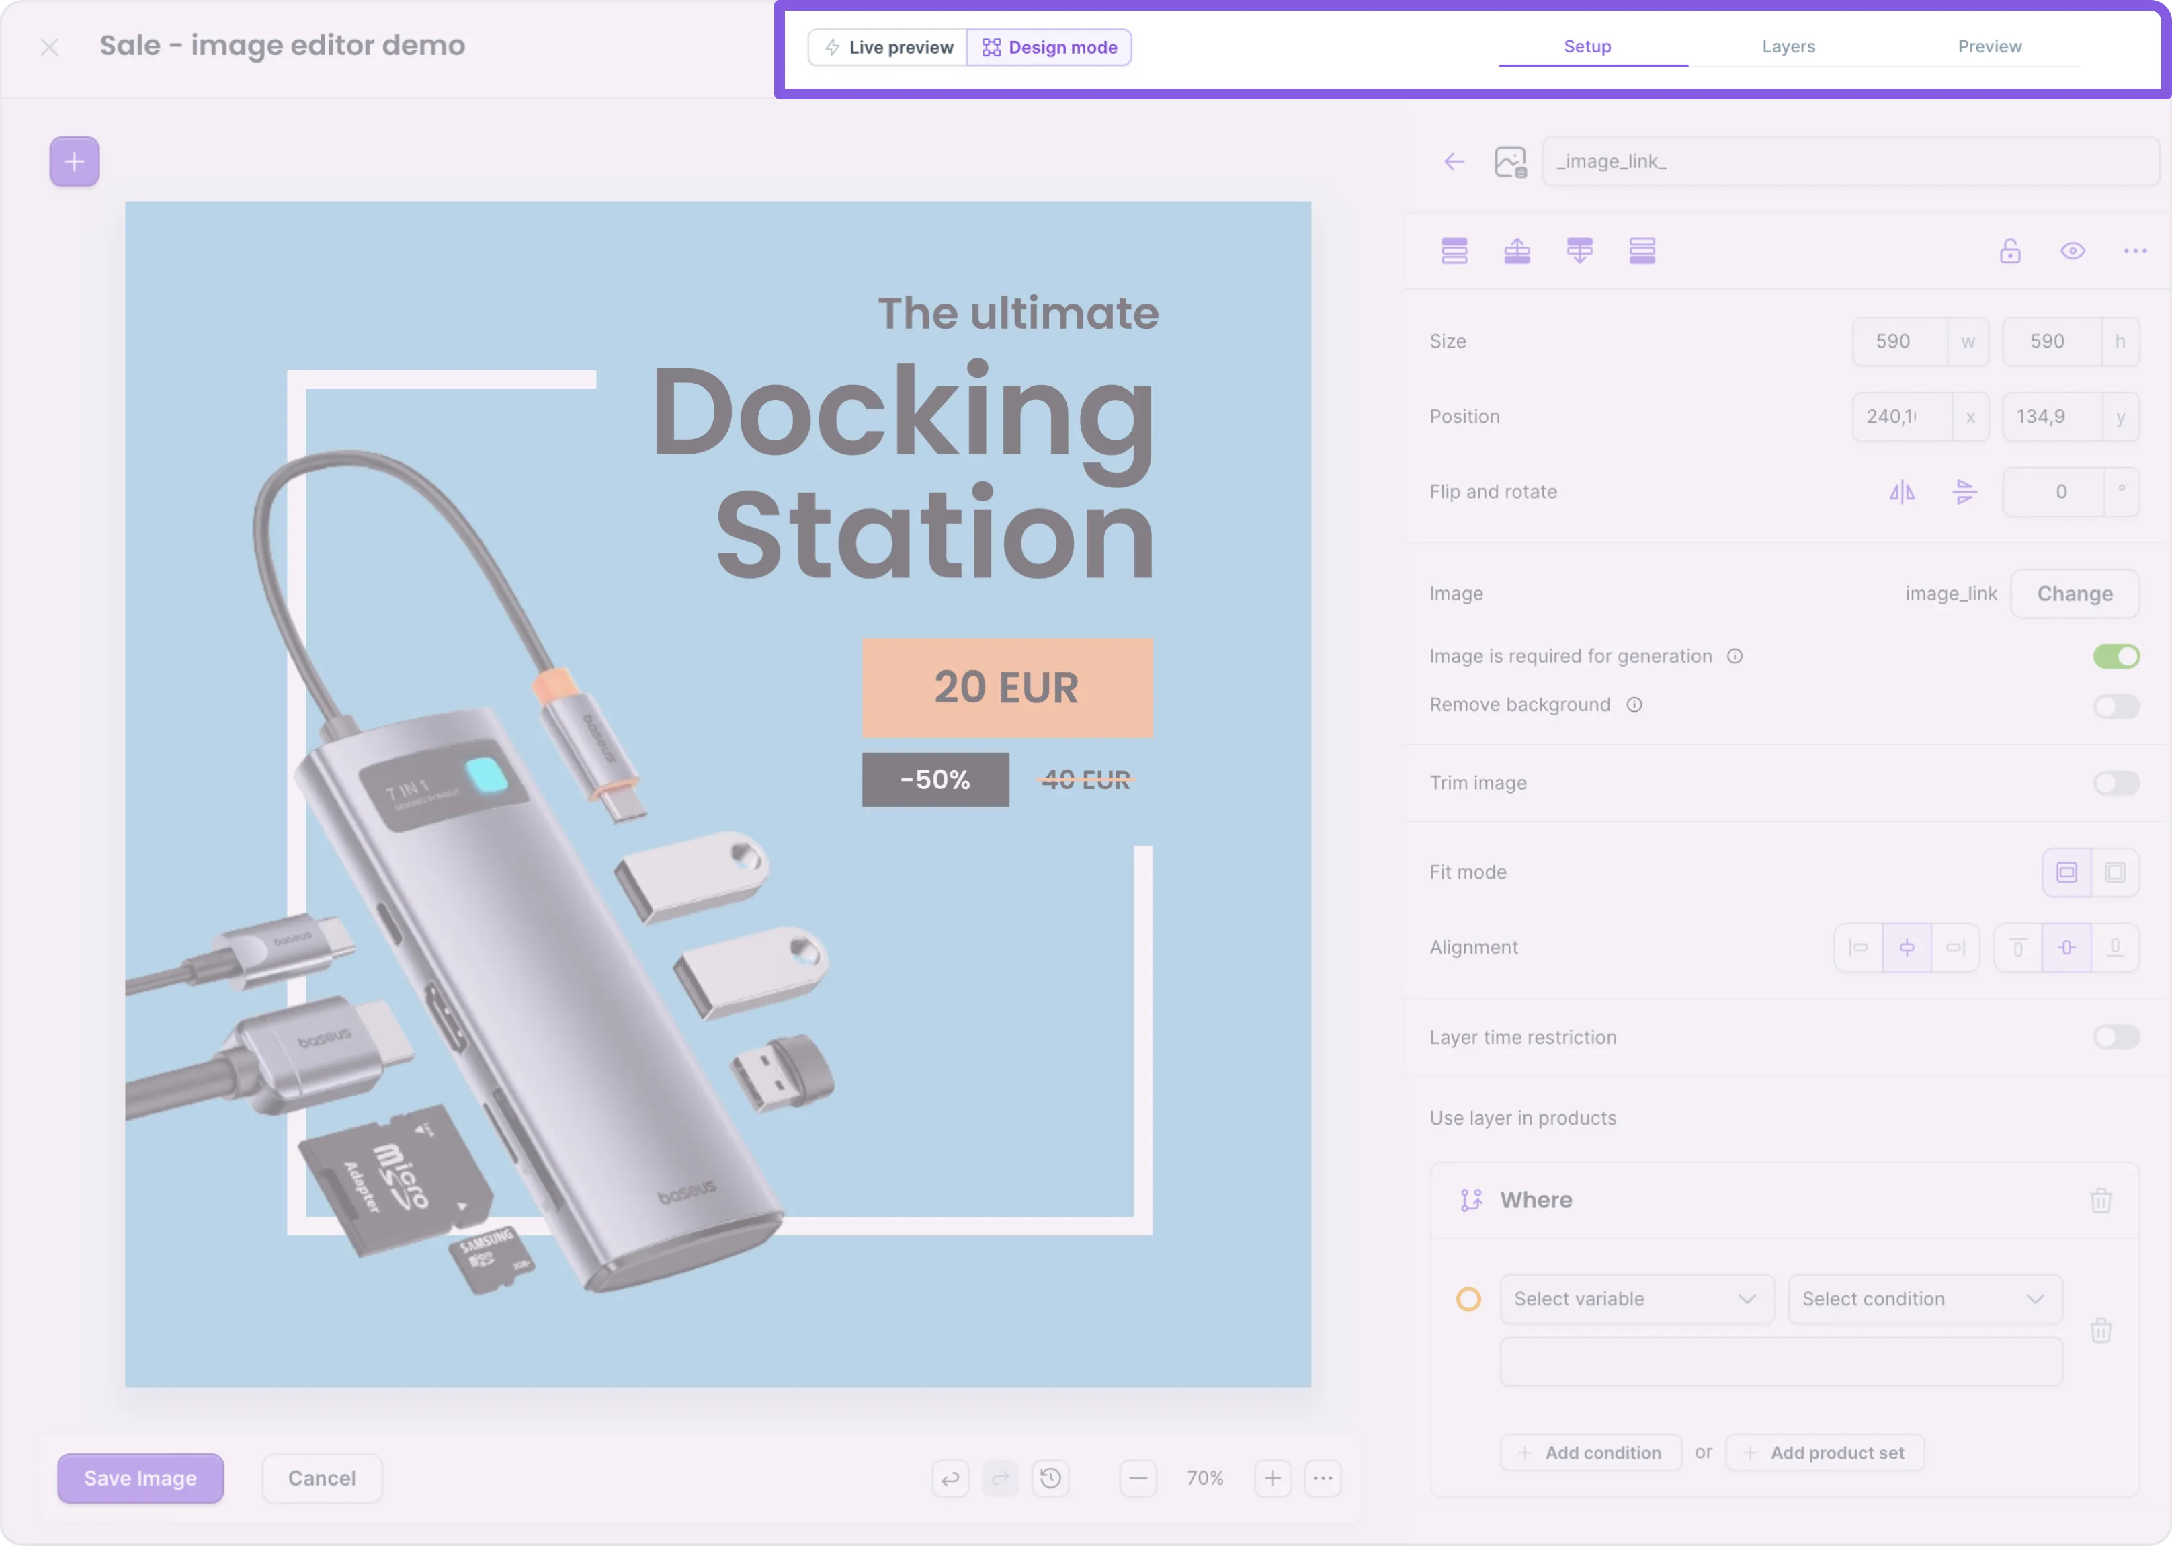This screenshot has width=2172, height=1546.
Task: Click Add condition
Action: pyautogui.click(x=1591, y=1453)
